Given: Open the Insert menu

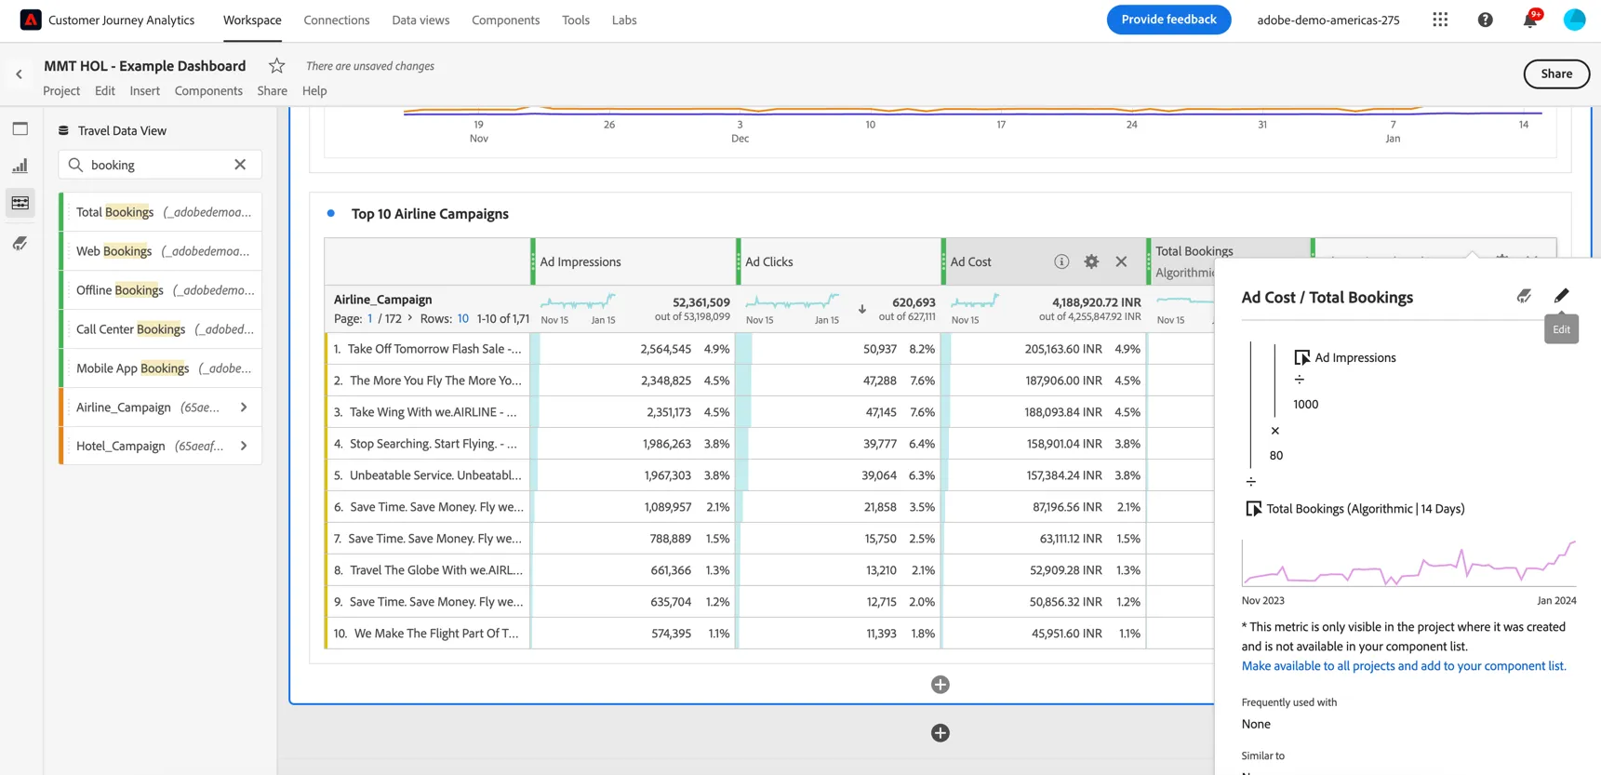Looking at the screenshot, I should (x=144, y=90).
